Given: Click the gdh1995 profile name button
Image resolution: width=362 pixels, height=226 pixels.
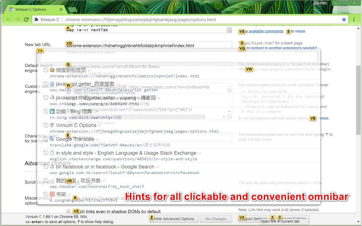Looking at the screenshot, I should (x=320, y=3).
